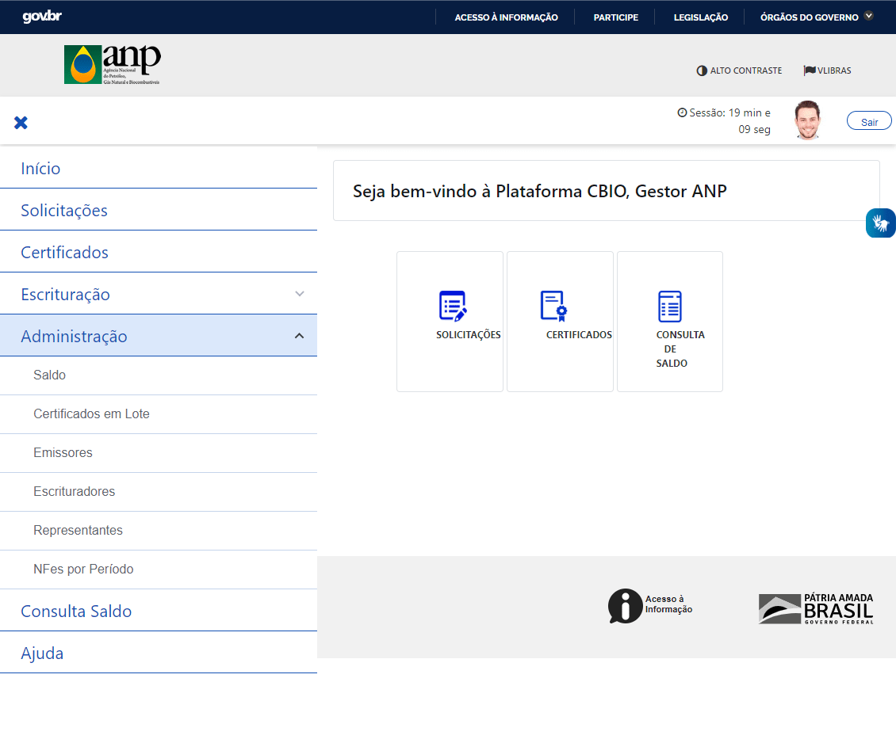Screen dimensions: 896x743
Task: Select Certificados em Lote submenu item
Action: pyautogui.click(x=91, y=414)
